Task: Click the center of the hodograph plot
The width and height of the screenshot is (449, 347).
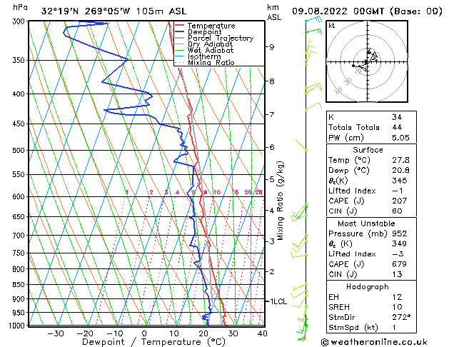Action: coord(367,62)
